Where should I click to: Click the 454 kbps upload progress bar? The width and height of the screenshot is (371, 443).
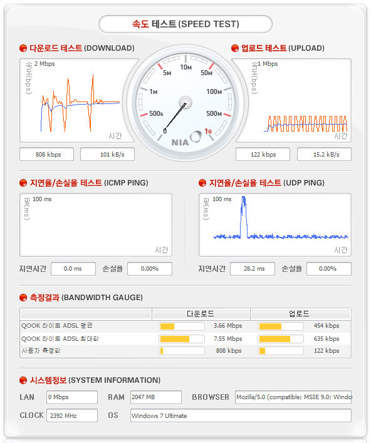(x=281, y=326)
